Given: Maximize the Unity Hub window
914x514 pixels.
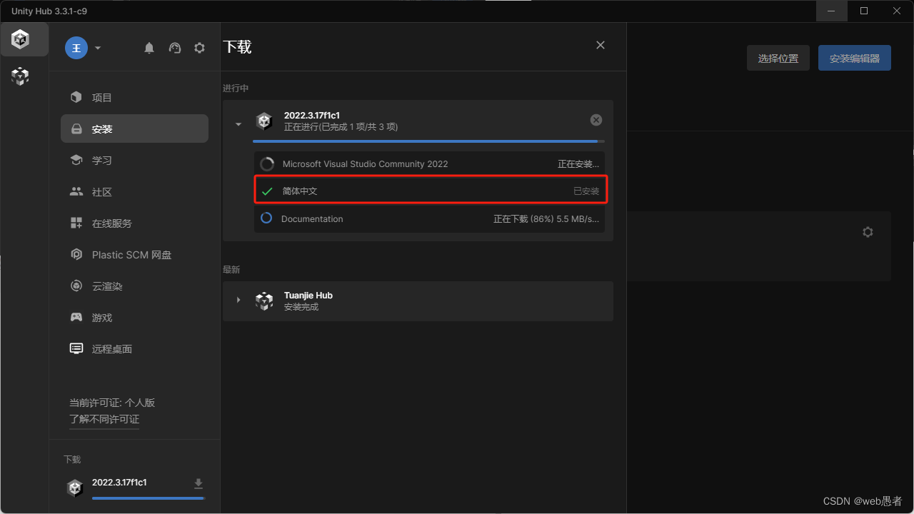Looking at the screenshot, I should click(x=864, y=11).
